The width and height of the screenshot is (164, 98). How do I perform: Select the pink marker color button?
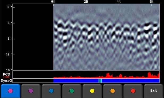(x=10, y=91)
